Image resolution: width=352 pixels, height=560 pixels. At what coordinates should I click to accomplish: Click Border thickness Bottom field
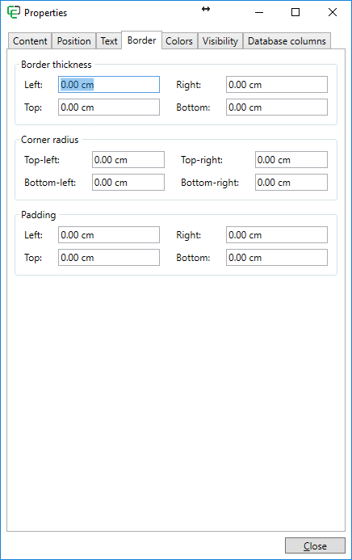point(277,107)
